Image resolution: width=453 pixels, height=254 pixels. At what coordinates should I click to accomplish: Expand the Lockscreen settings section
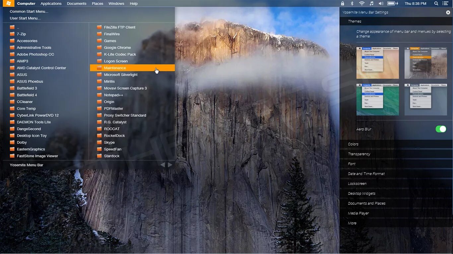(x=396, y=184)
